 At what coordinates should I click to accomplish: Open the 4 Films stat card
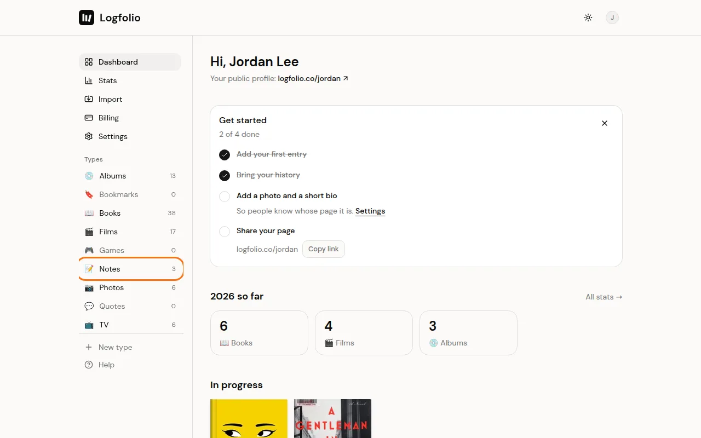pos(364,333)
